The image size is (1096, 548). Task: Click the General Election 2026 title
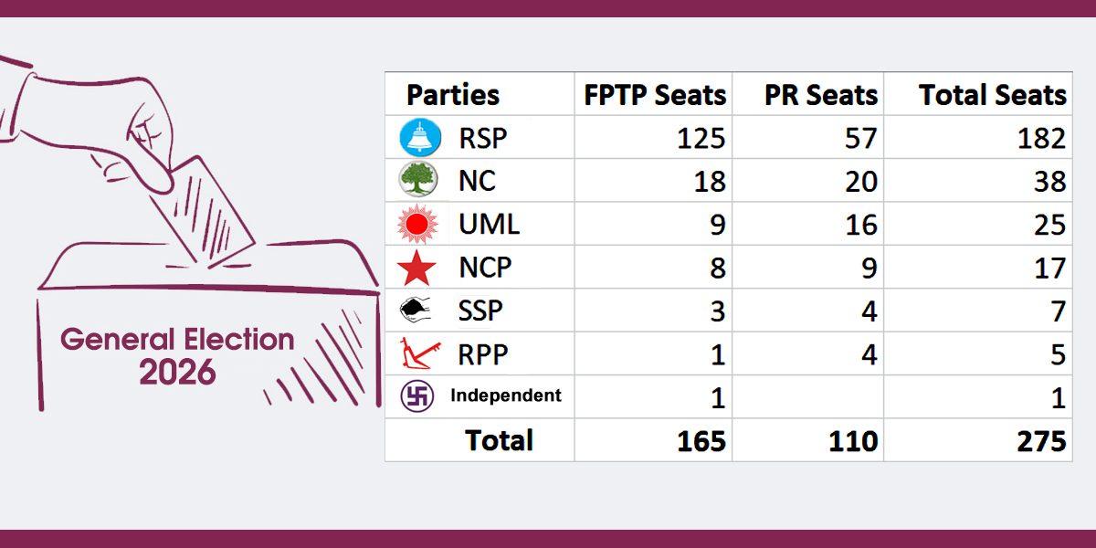[x=177, y=354]
